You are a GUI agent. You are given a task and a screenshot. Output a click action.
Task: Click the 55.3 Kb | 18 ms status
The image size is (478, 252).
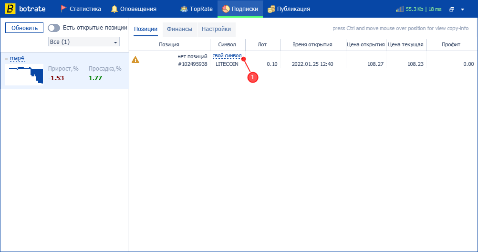coord(424,9)
